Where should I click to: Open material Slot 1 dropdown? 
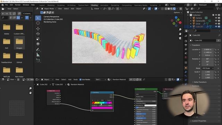(101, 80)
